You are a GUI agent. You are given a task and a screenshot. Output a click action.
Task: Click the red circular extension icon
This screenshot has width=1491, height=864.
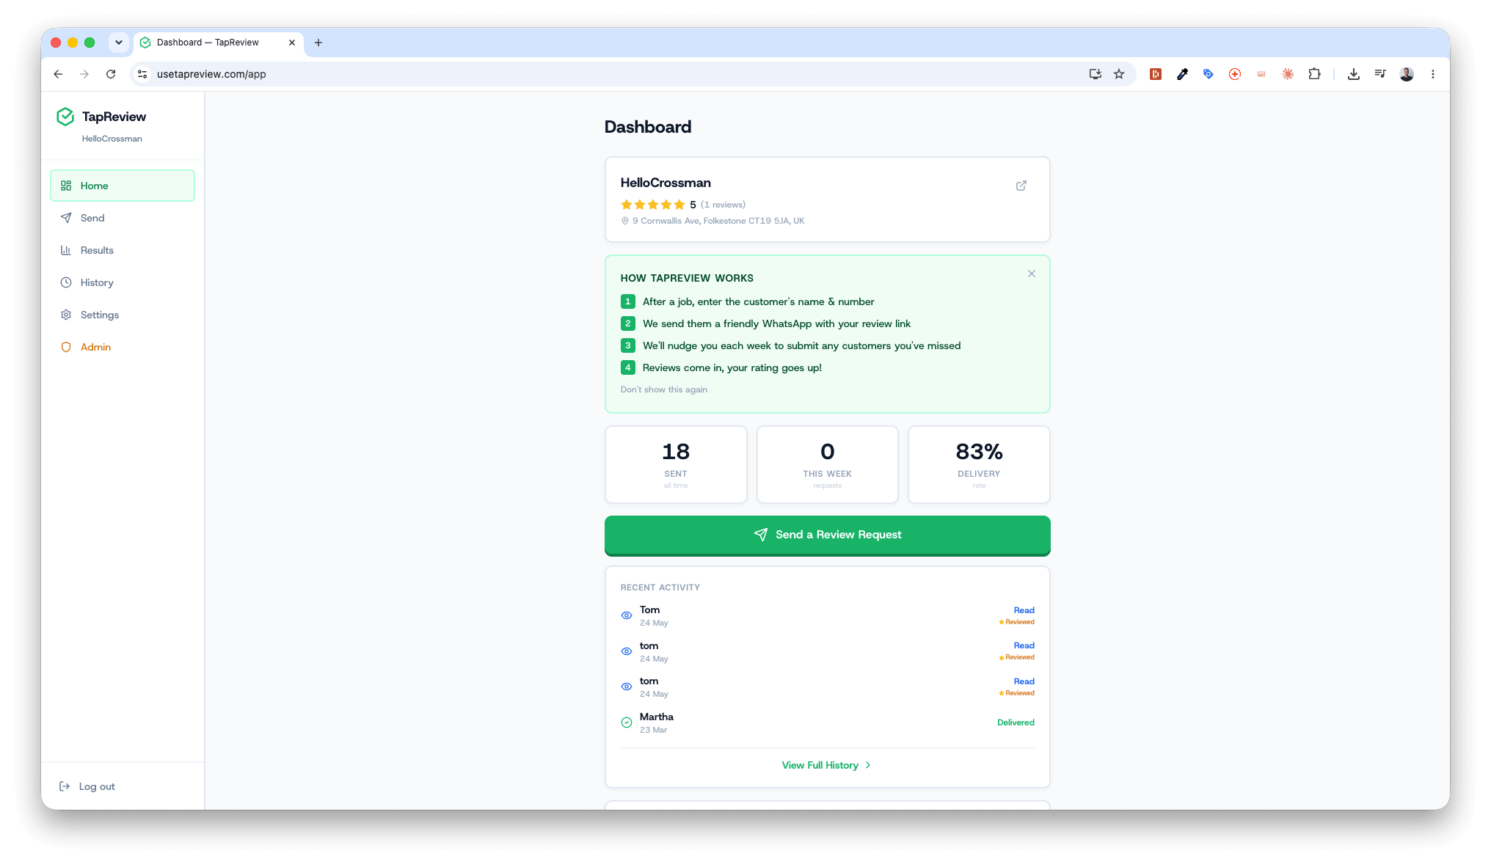click(x=1235, y=74)
